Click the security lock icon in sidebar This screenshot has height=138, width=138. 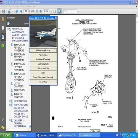click(3, 19)
